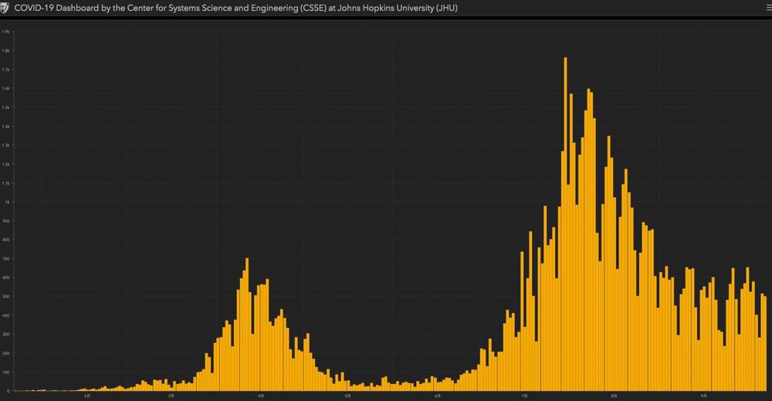Click the 9月 month label on x-axis
The image size is (772, 401).
tap(703, 396)
